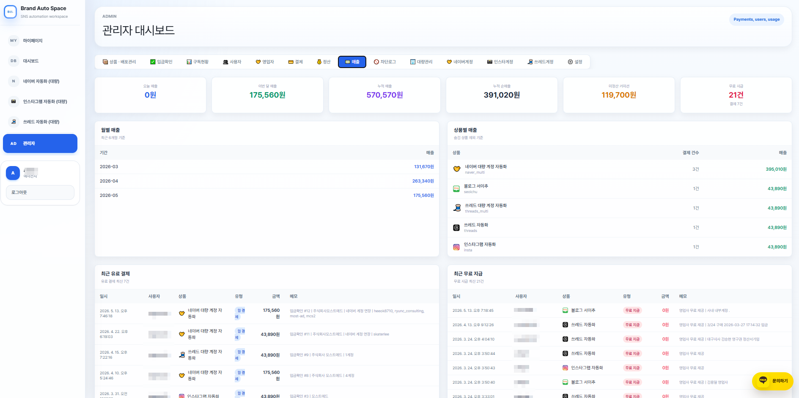Viewport: 799px width, 398px height.
Task: Click the 로그아웃 button
Action: pyautogui.click(x=40, y=192)
